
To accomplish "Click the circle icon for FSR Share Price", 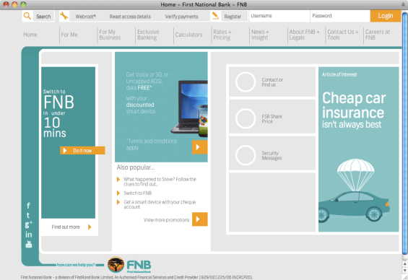I will coord(246,118).
